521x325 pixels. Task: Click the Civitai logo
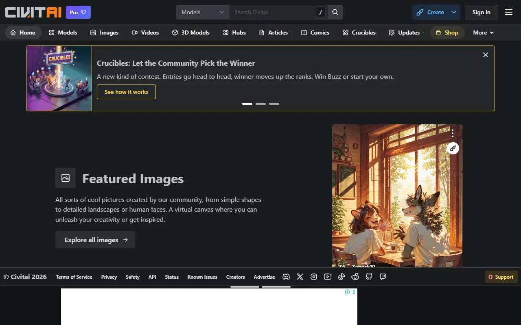[x=33, y=12]
